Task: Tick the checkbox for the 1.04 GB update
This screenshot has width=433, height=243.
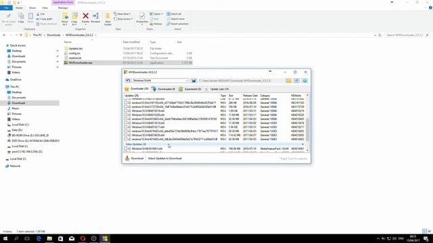Action: (x=126, y=127)
